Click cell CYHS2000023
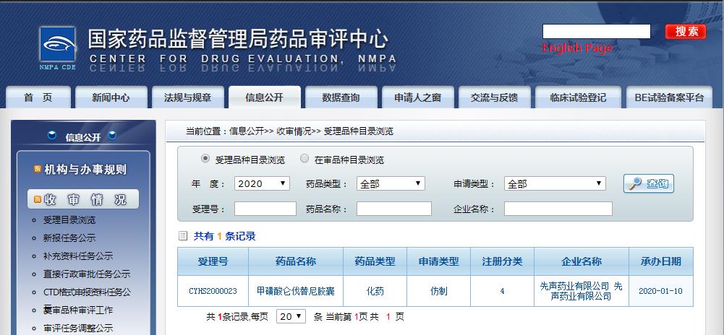 click(213, 291)
